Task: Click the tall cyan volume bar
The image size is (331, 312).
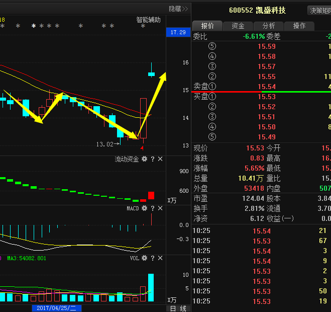Action: pyautogui.click(x=151, y=287)
